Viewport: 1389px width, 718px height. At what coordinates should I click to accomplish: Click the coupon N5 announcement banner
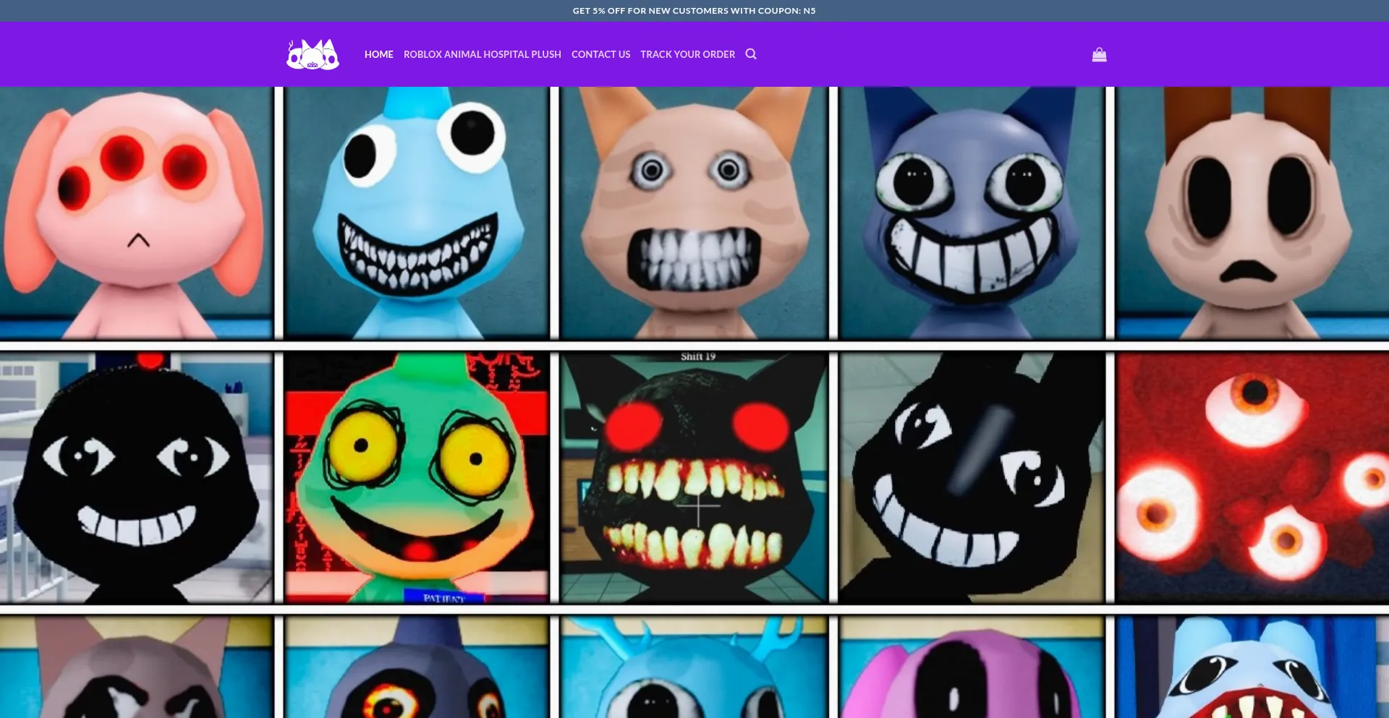click(694, 11)
